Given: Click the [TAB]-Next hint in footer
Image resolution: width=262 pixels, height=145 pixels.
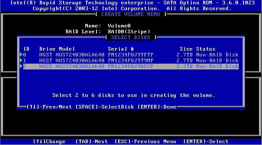Looking at the screenshot, I should point(91,141).
